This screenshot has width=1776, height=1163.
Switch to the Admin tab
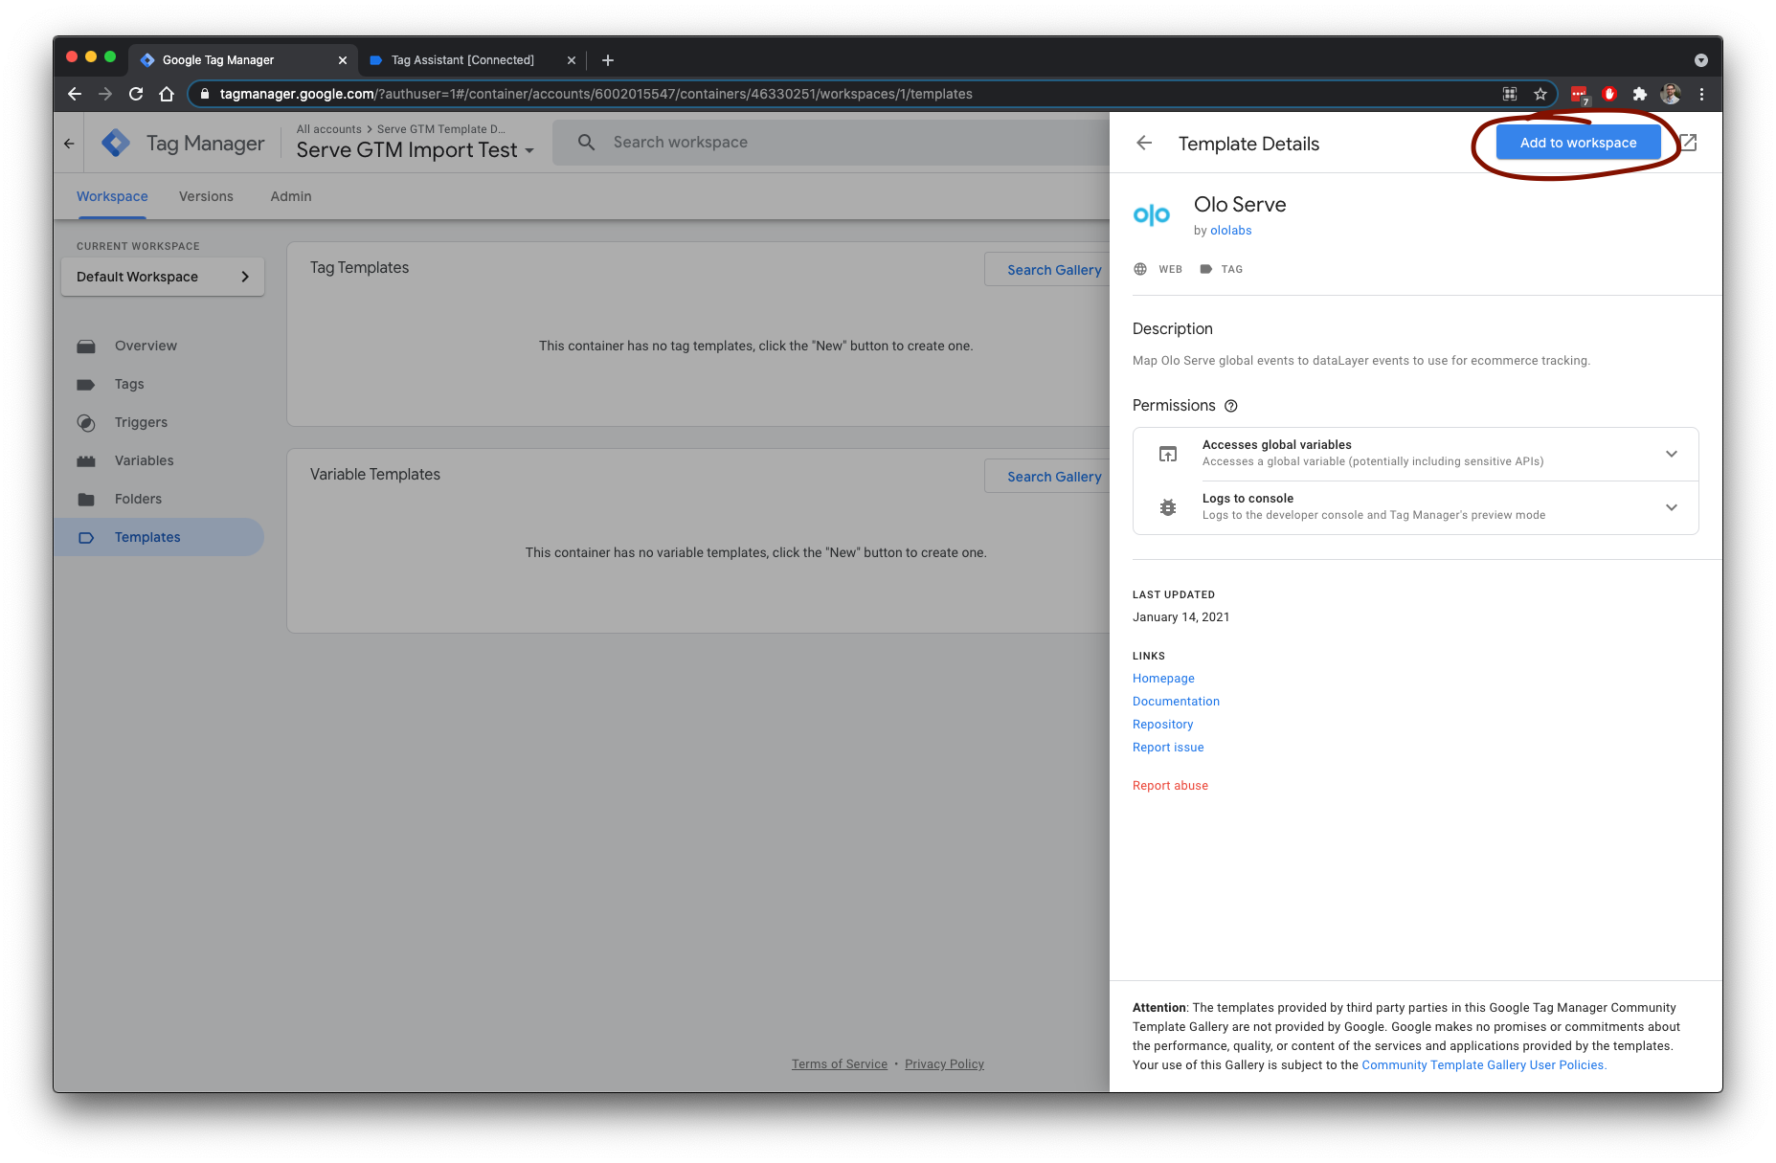[x=291, y=196]
